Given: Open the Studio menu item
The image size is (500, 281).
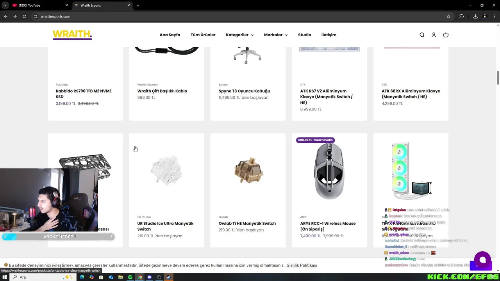Looking at the screenshot, I should point(305,35).
